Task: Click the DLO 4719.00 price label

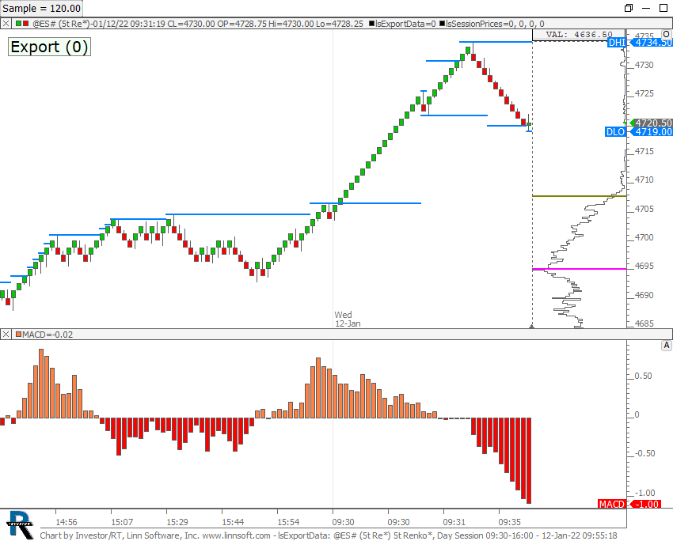Action: [x=640, y=132]
